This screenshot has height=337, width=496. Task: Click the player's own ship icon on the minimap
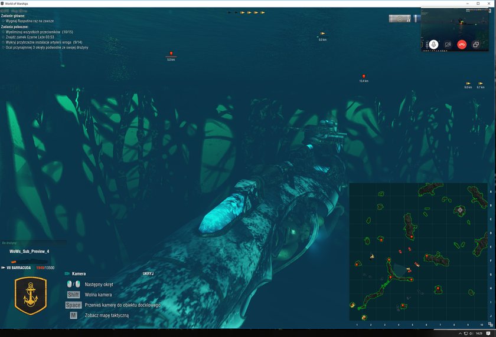(x=408, y=269)
